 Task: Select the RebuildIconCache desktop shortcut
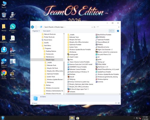coord(13,16)
